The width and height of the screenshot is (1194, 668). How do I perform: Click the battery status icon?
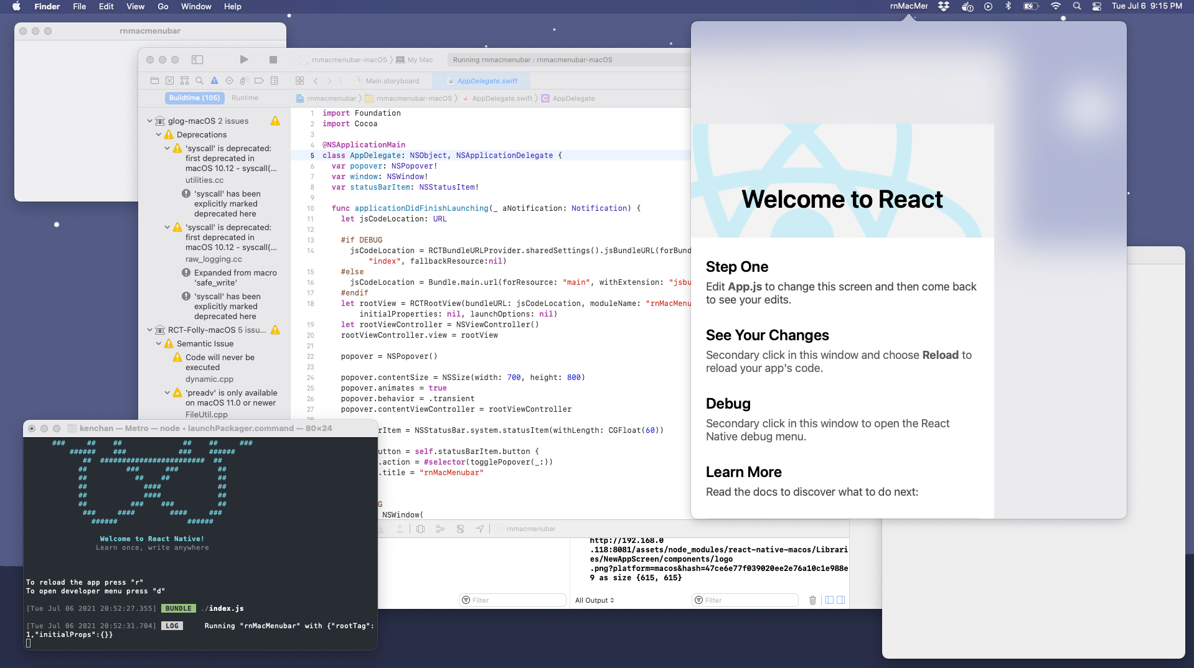(1031, 6)
